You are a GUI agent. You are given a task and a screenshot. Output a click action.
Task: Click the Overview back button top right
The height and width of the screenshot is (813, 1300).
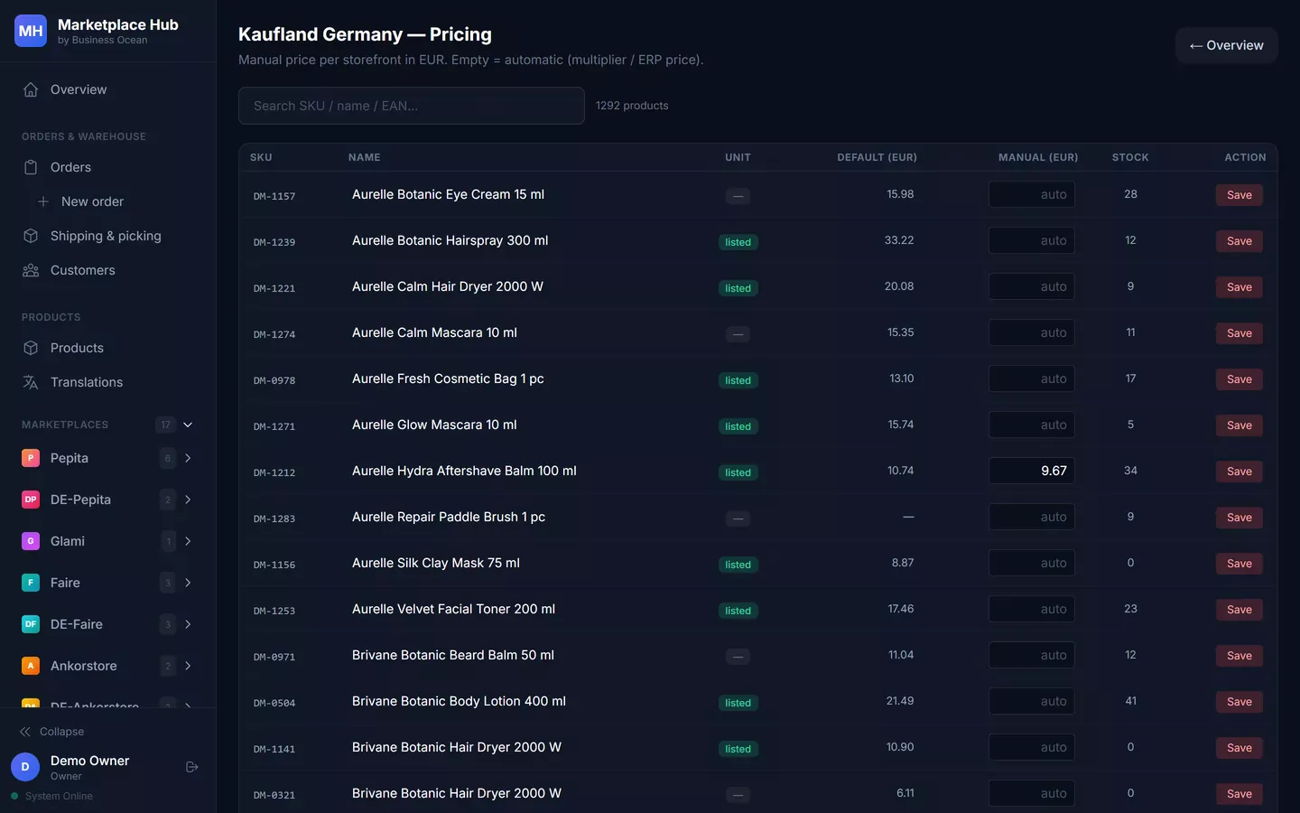1226,45
